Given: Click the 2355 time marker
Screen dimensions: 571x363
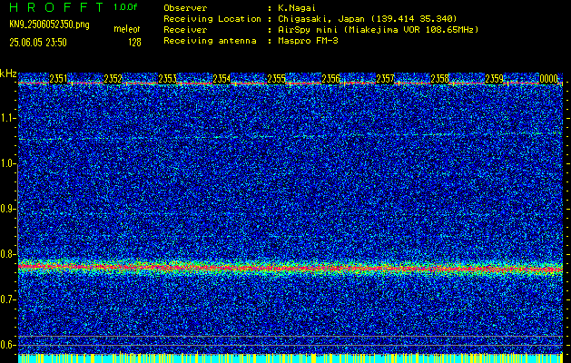Looking at the screenshot, I should tap(276, 79).
